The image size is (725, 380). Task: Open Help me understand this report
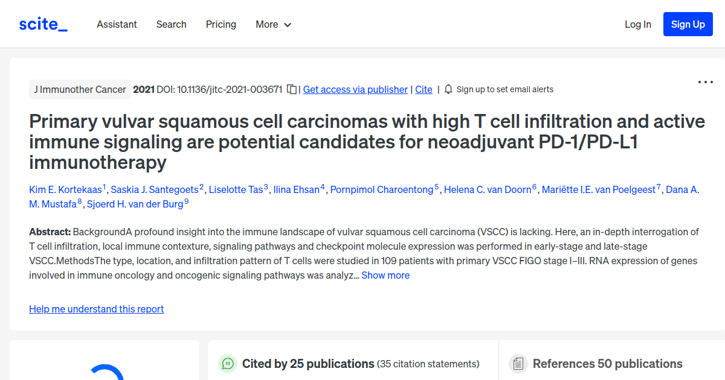coord(96,309)
